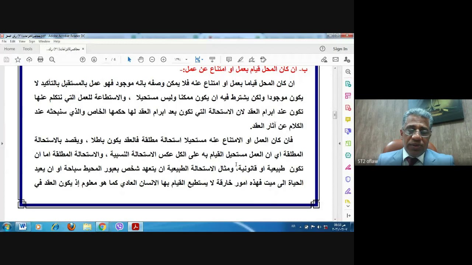Go to next page with down arrow
472x265 pixels.
94,60
